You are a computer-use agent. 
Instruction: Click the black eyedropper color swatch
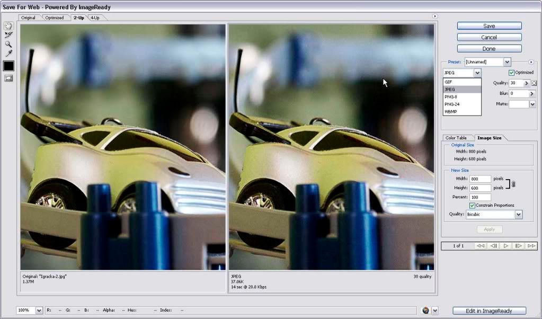pyautogui.click(x=8, y=66)
